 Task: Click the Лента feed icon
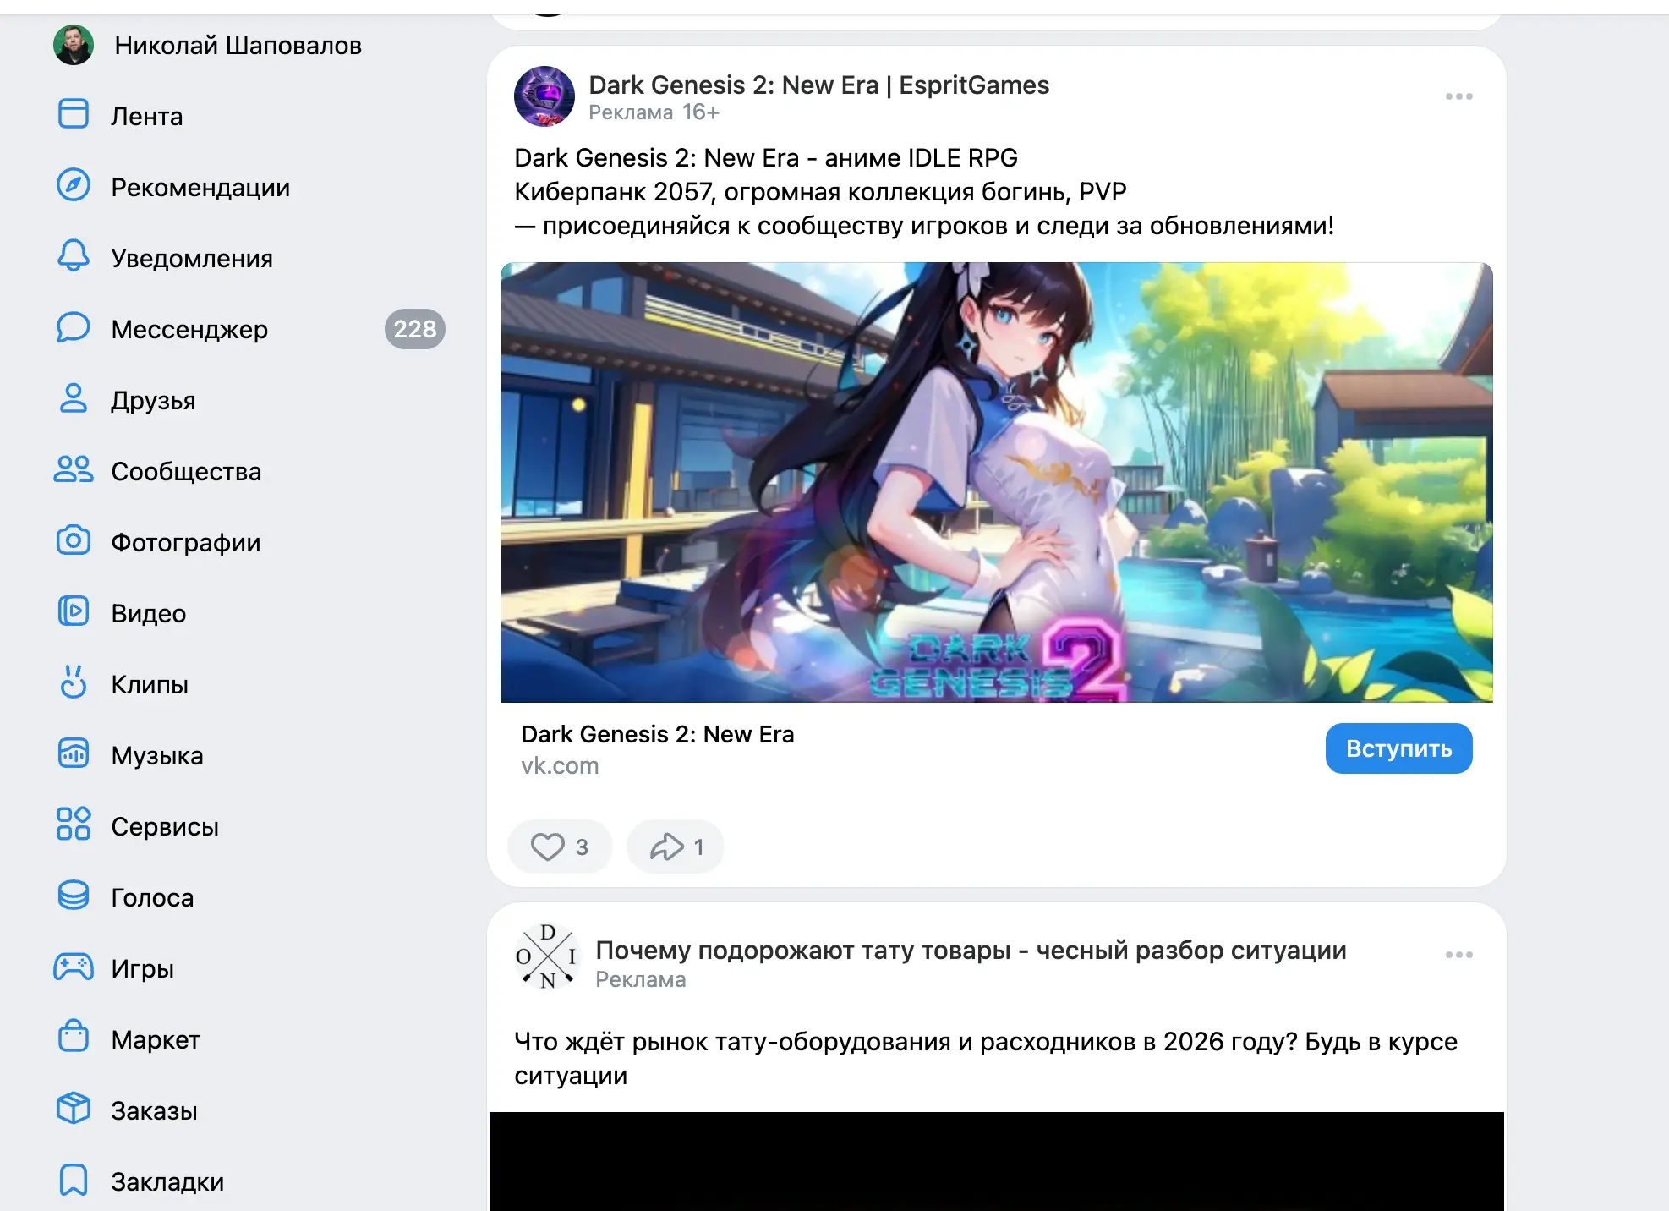[x=74, y=113]
